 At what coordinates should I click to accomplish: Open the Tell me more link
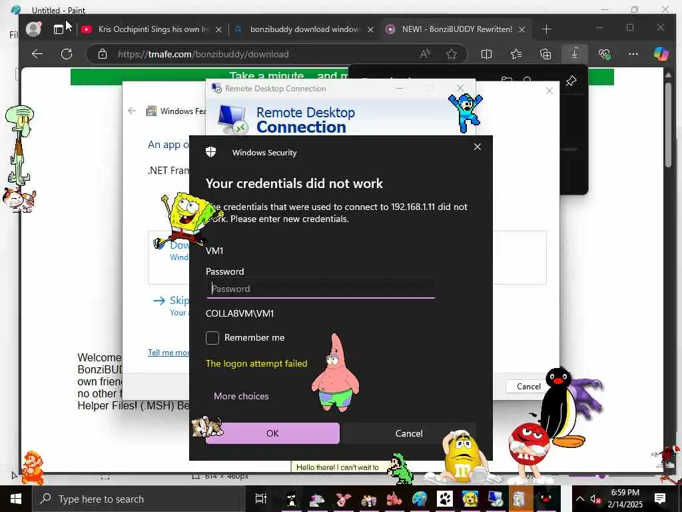169,353
